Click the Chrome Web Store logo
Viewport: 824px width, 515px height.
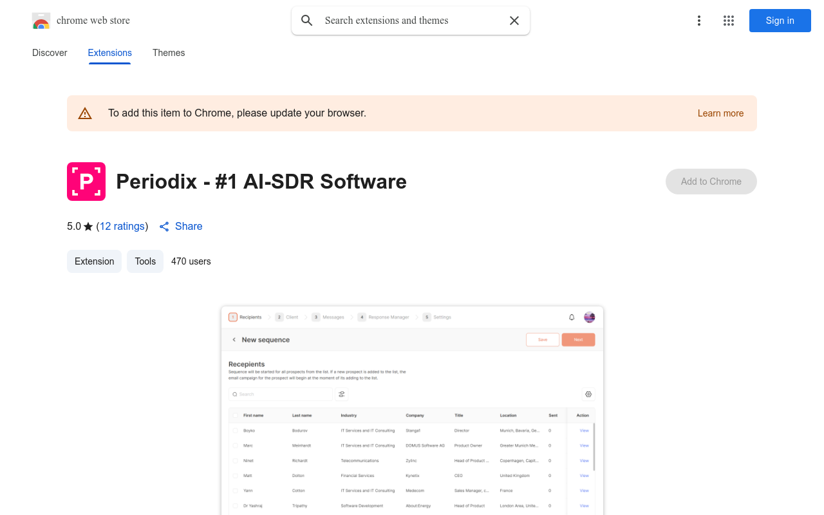click(x=41, y=21)
